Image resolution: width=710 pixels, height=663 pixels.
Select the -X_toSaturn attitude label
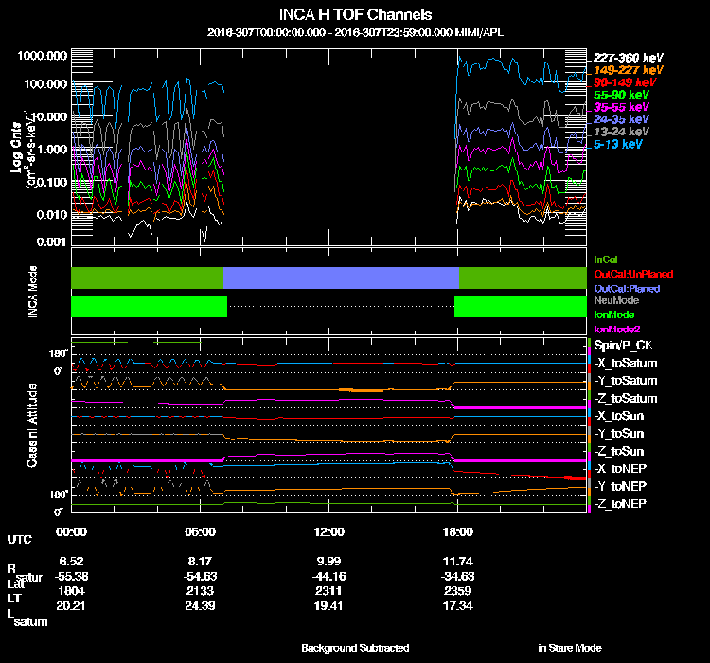(625, 364)
